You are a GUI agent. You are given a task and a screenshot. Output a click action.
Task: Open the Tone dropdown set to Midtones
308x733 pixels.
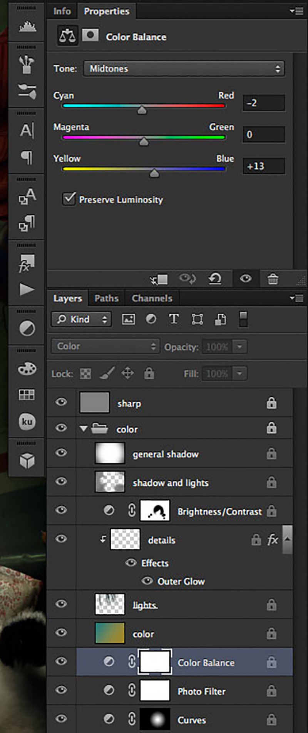coord(184,69)
